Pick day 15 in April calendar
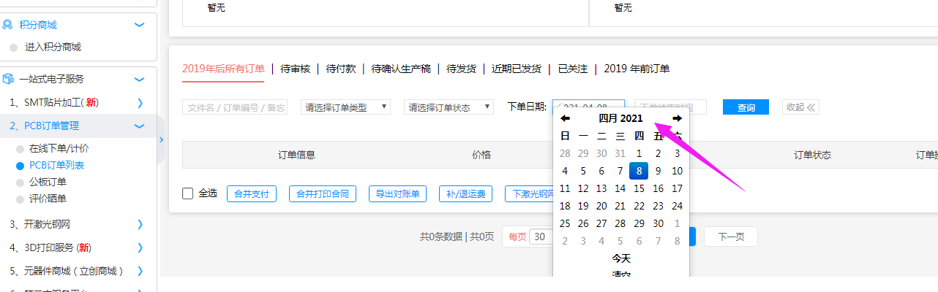Viewport: 938px width, 292px height. pos(639,189)
